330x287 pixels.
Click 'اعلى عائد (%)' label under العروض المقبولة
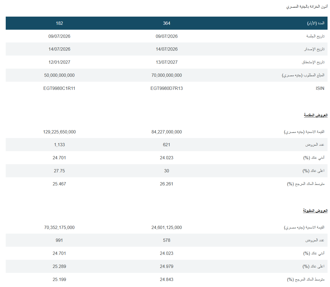(313, 266)
